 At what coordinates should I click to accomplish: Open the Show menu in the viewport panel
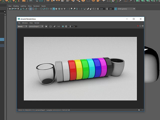click(x=30, y=6)
